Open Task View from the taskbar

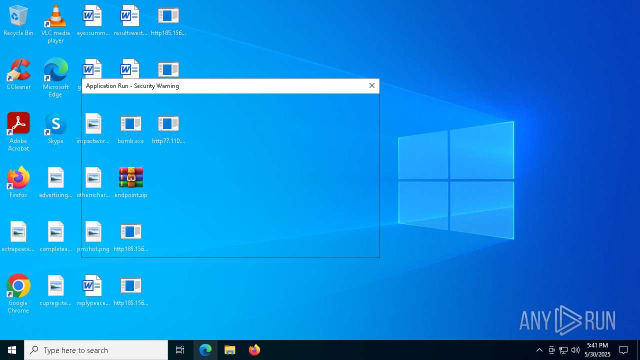point(180,350)
